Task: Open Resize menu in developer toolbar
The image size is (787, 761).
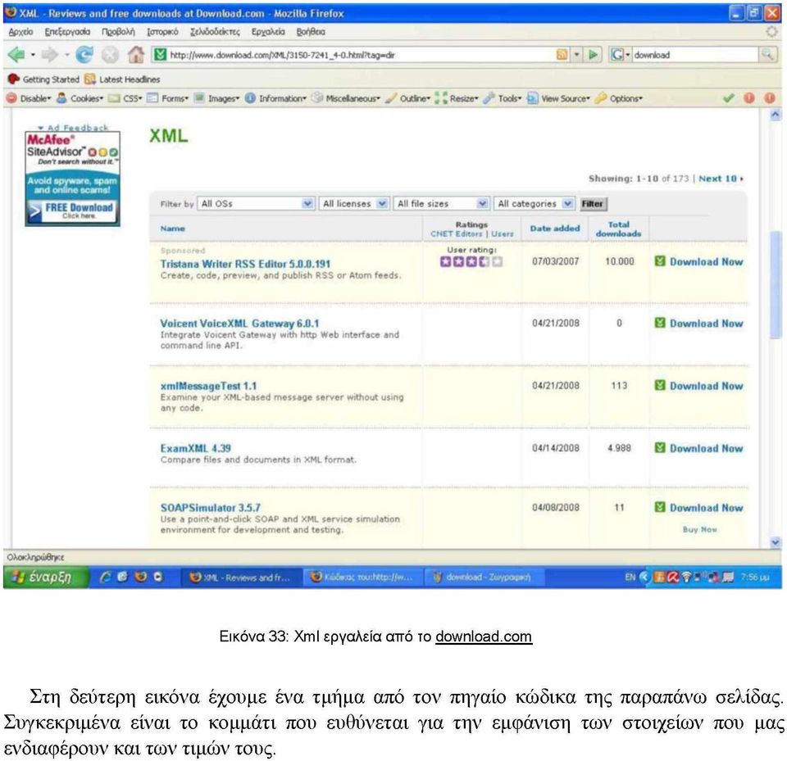Action: 457,98
